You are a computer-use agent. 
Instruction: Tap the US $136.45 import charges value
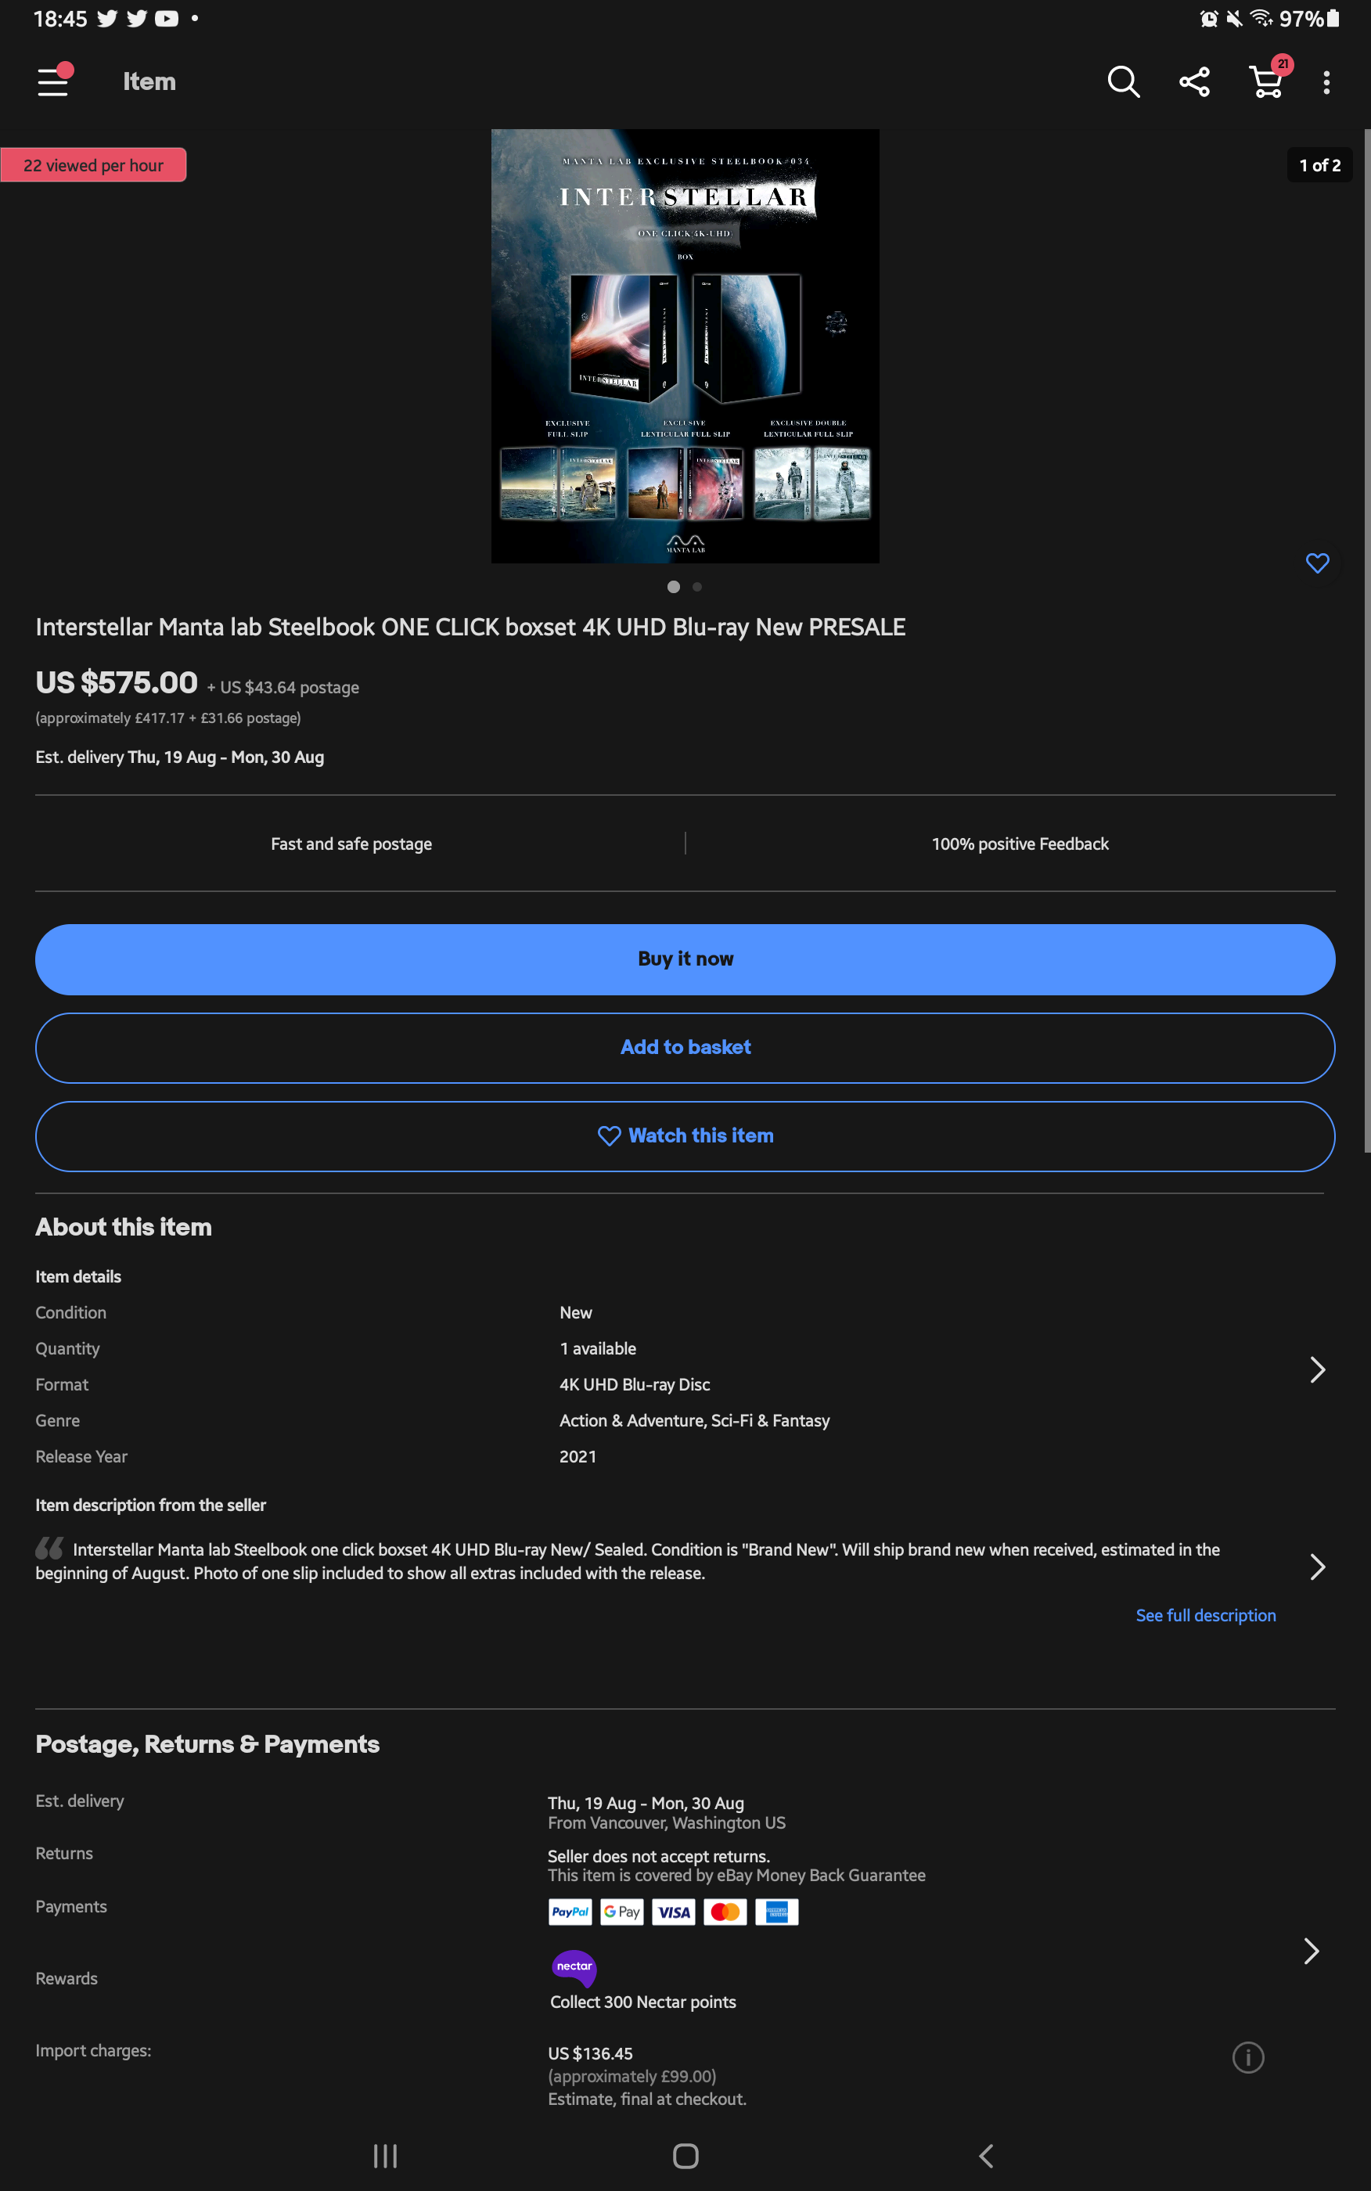click(590, 2053)
